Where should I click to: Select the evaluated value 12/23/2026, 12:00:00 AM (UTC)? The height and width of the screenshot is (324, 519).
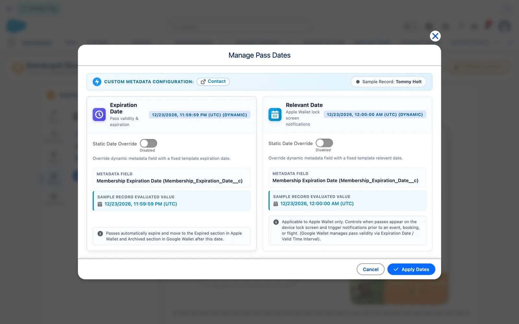(317, 203)
